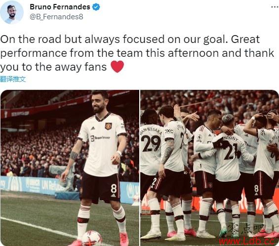Click the tweet text starting On the road
The image size is (279, 246).
(x=137, y=53)
